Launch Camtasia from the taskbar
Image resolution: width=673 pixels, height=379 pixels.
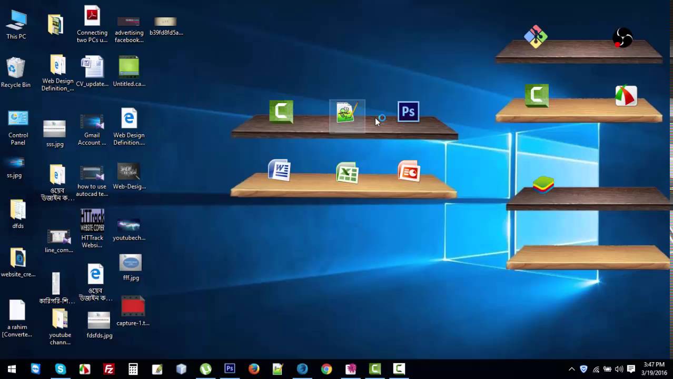pyautogui.click(x=375, y=369)
